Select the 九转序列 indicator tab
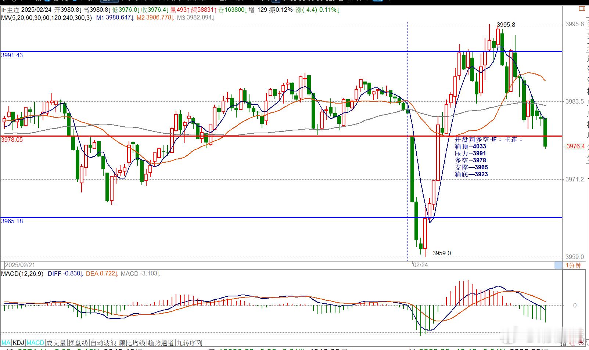 [189, 343]
